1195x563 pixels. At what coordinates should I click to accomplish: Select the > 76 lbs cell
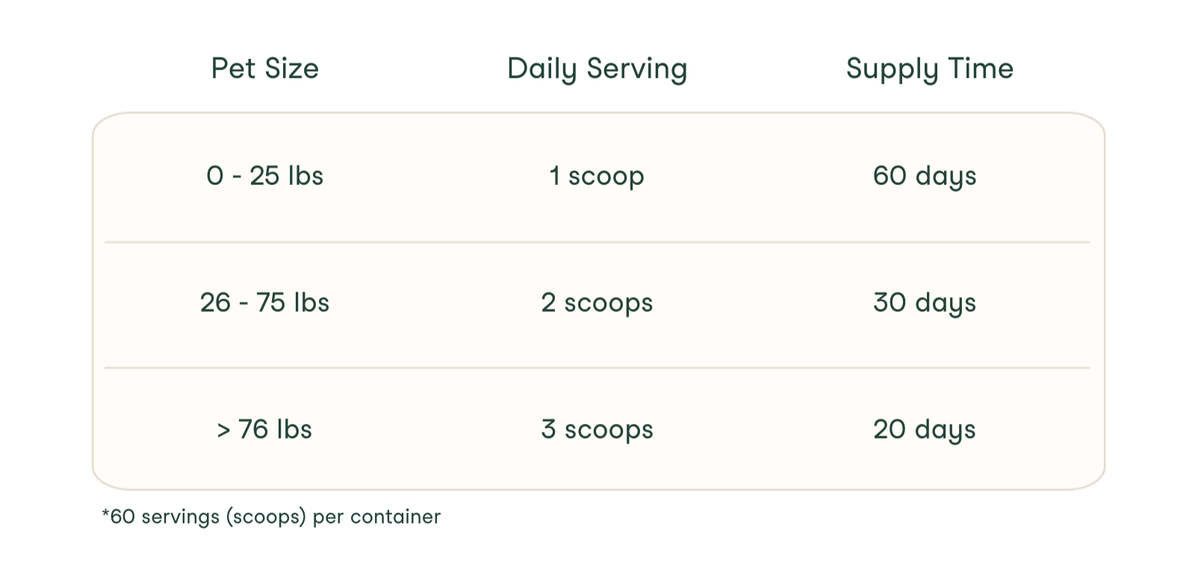[x=264, y=430]
